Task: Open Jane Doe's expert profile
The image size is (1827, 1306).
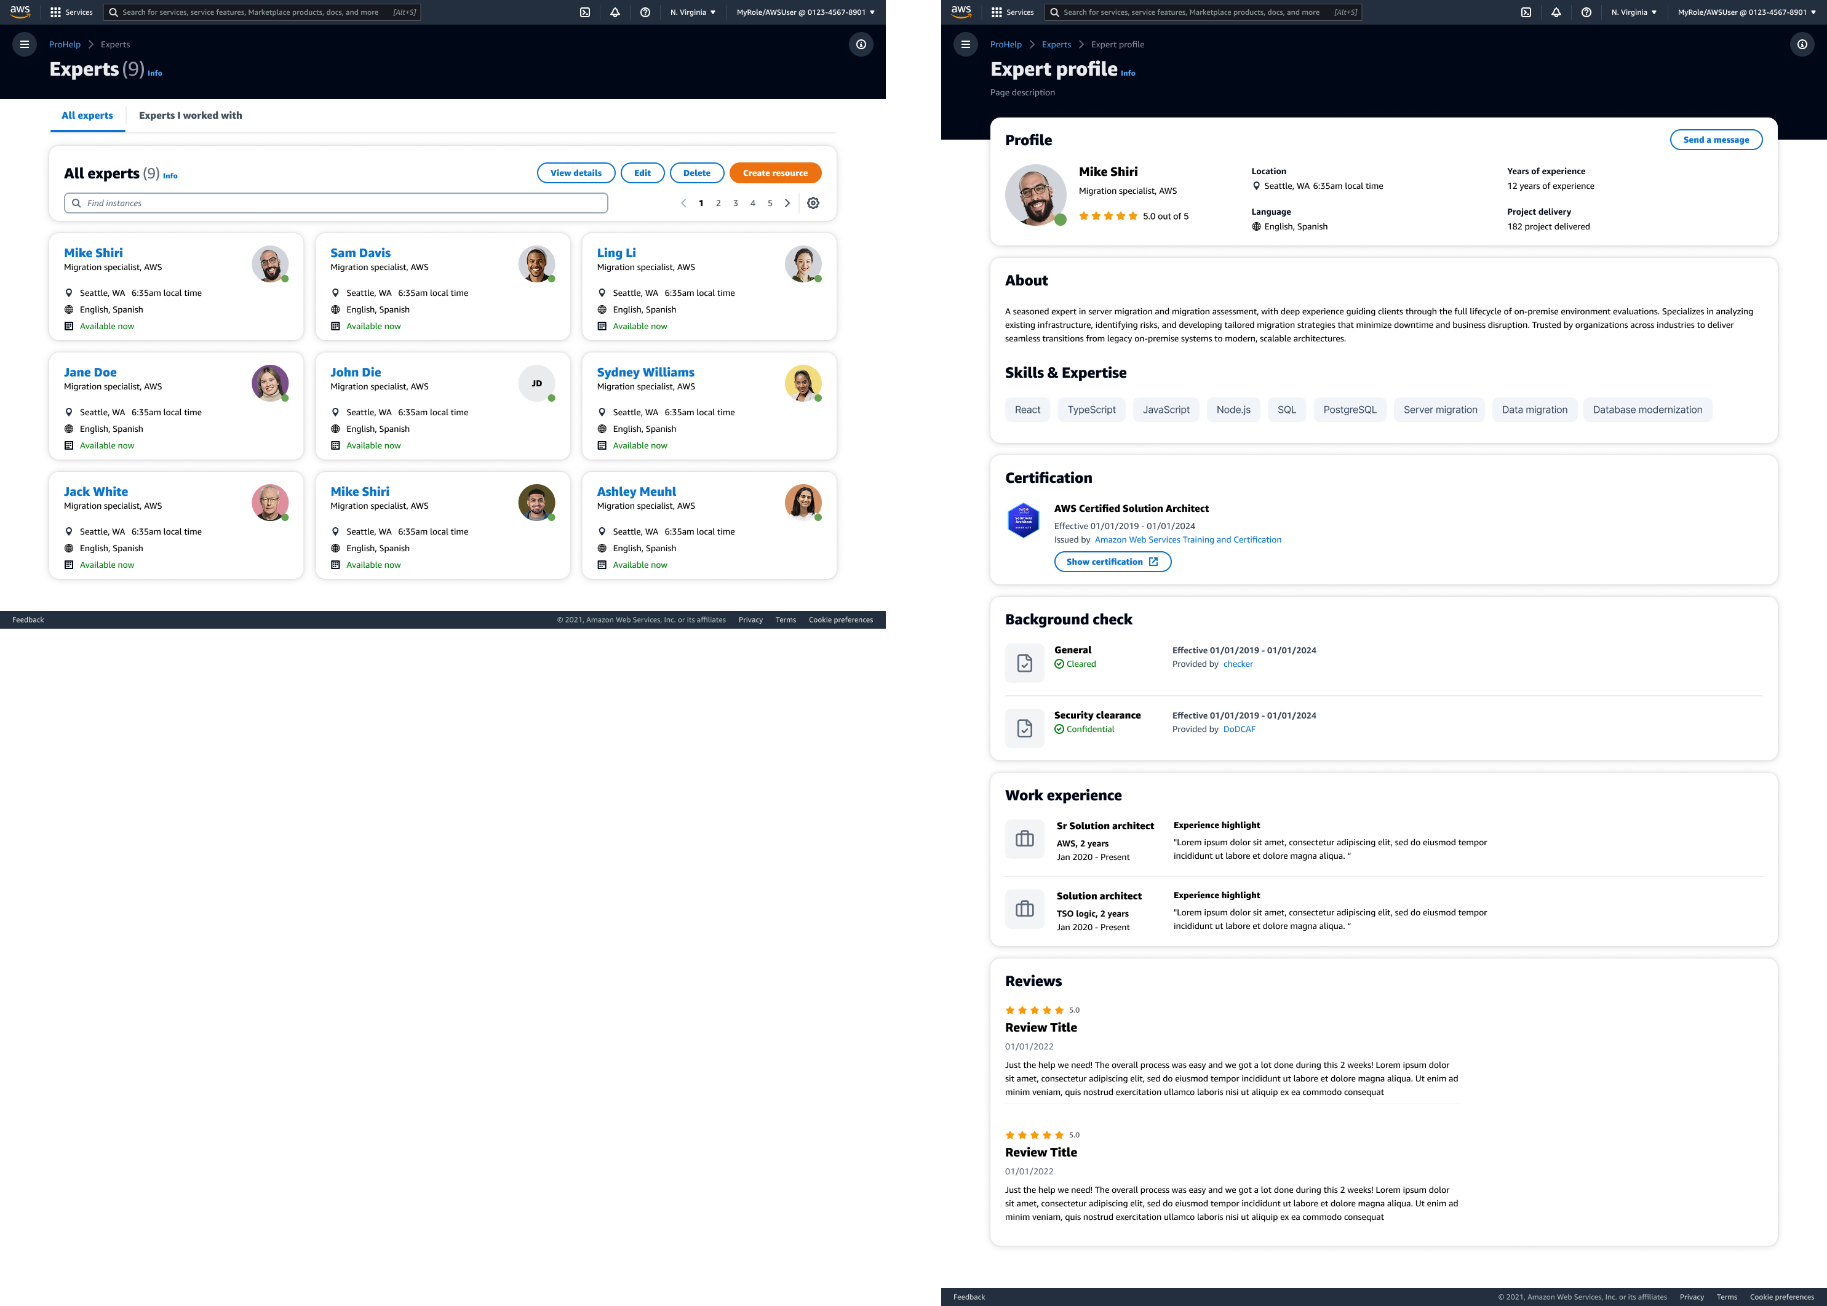Action: click(90, 372)
